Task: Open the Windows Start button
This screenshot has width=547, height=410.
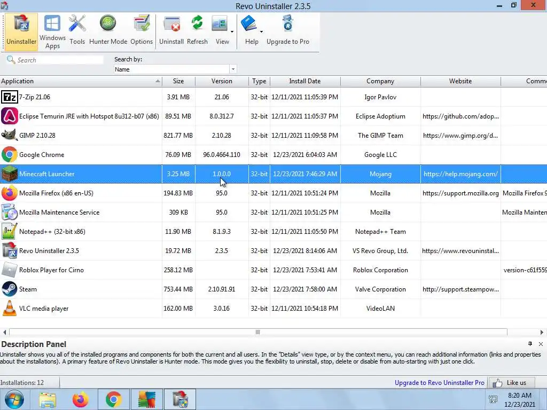Action: tap(14, 399)
